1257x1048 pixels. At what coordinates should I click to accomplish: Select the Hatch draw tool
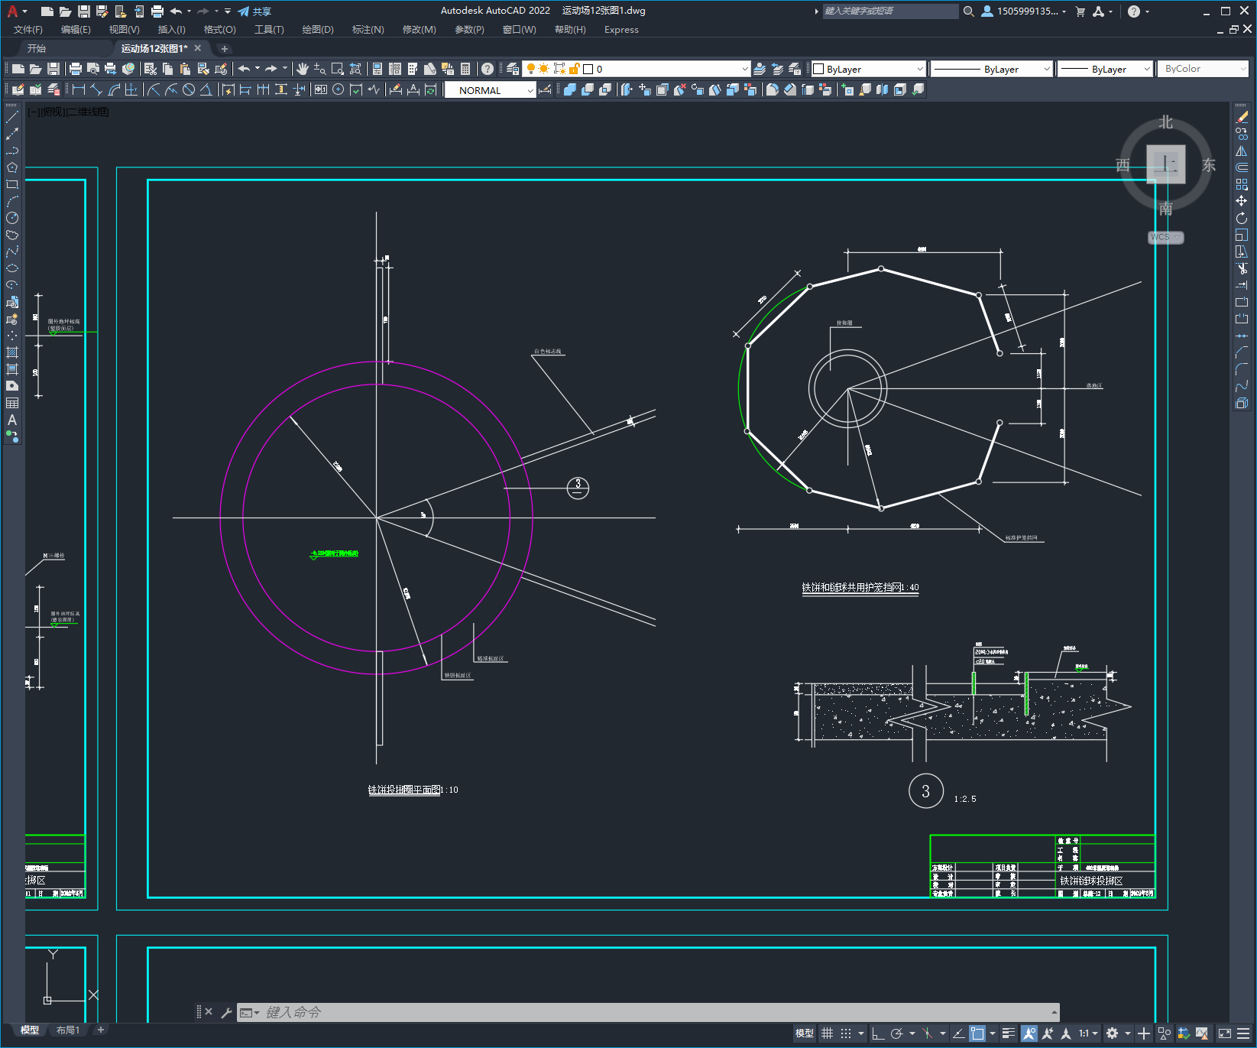pyautogui.click(x=12, y=352)
